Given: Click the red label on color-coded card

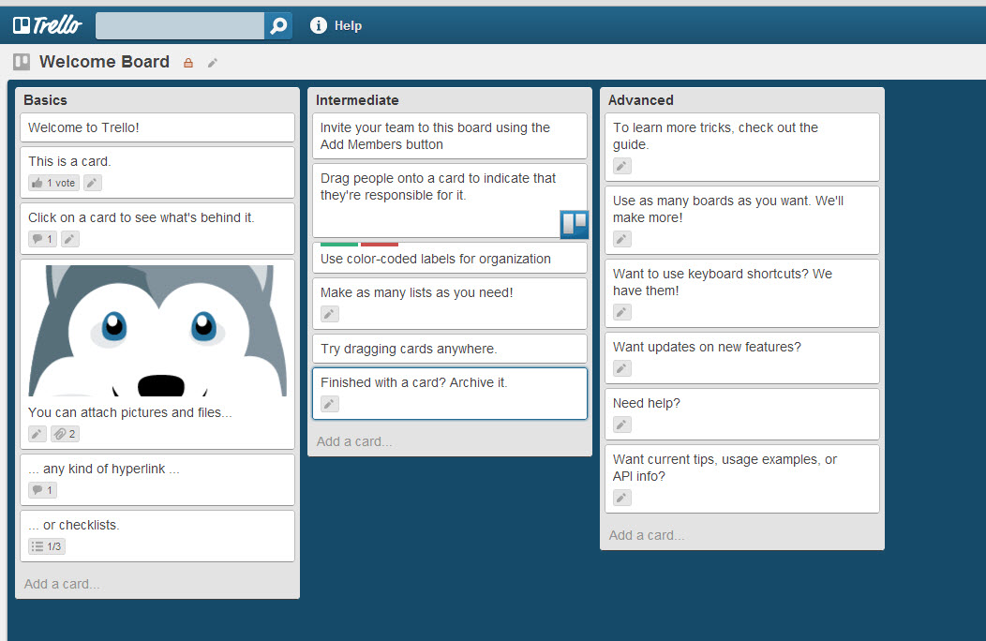Looking at the screenshot, I should 380,244.
